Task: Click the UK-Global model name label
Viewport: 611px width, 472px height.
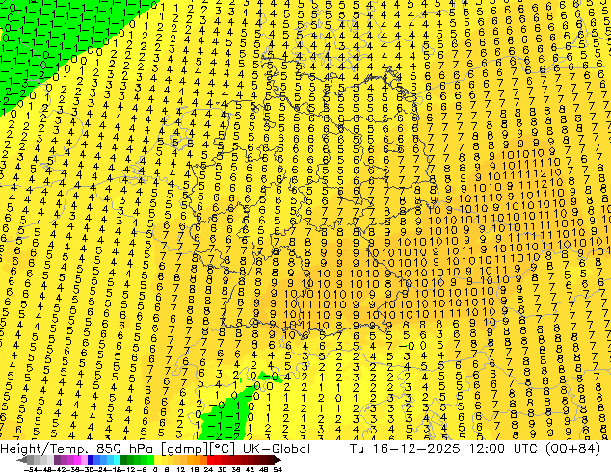Action: click(277, 449)
